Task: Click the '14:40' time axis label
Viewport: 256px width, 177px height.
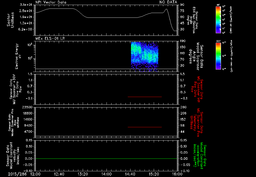Action: (x=130, y=174)
